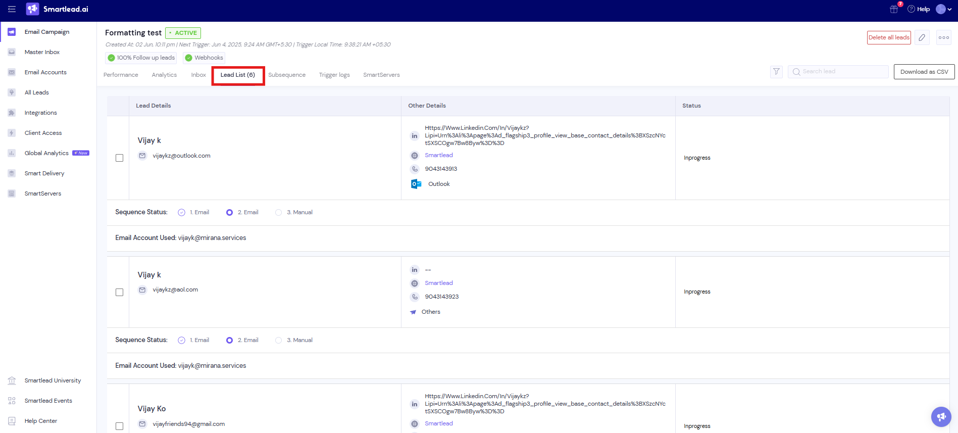Open Email Campaign in sidebar
Image resolution: width=958 pixels, height=433 pixels.
[48, 32]
